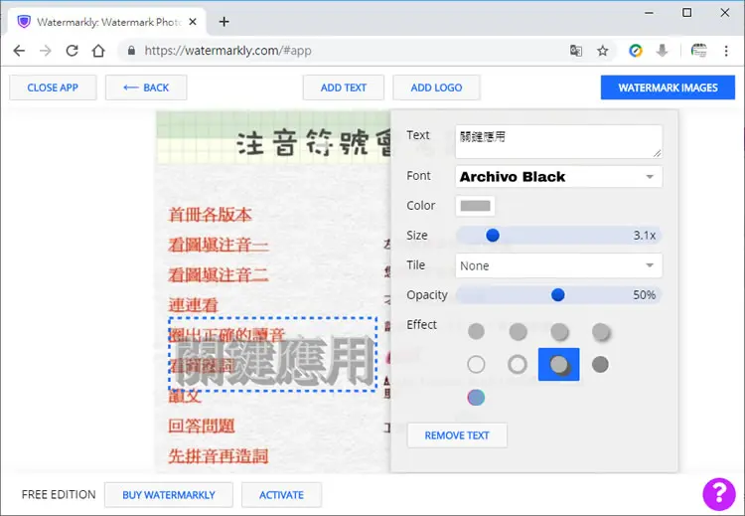Click the download arrow extension icon
745x516 pixels.
[x=662, y=51]
